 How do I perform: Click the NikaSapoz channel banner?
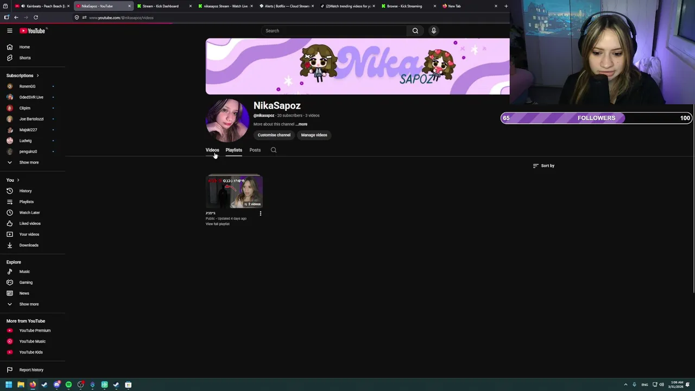357,66
